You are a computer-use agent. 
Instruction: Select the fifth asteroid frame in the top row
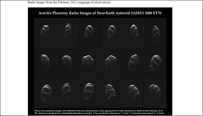[134, 31]
